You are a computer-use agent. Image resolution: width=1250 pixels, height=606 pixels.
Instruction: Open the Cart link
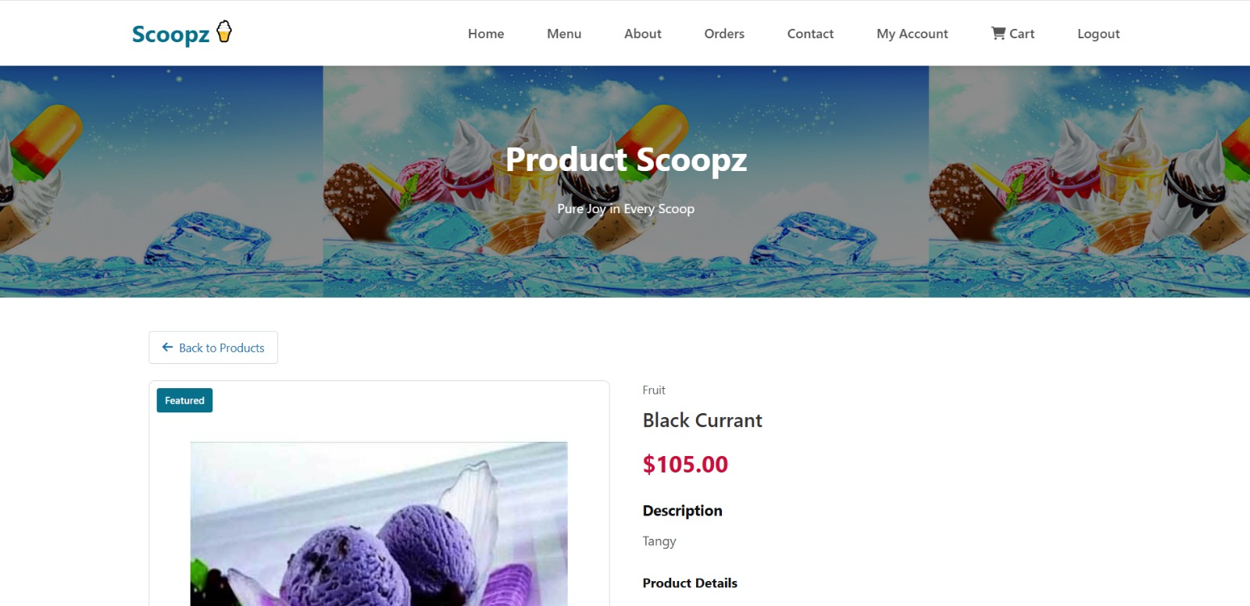[1012, 34]
